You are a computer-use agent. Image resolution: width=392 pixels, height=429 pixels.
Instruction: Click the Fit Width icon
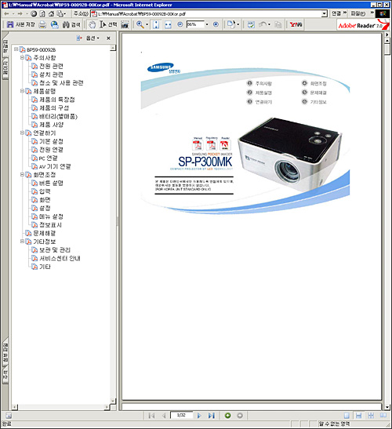(x=168, y=24)
